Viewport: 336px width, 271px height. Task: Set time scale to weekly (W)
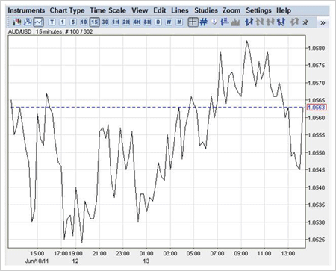[169, 22]
